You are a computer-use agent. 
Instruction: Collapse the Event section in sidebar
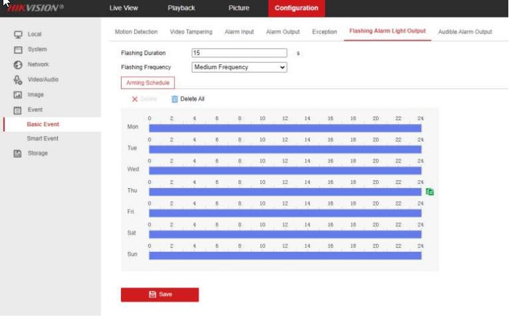point(35,109)
